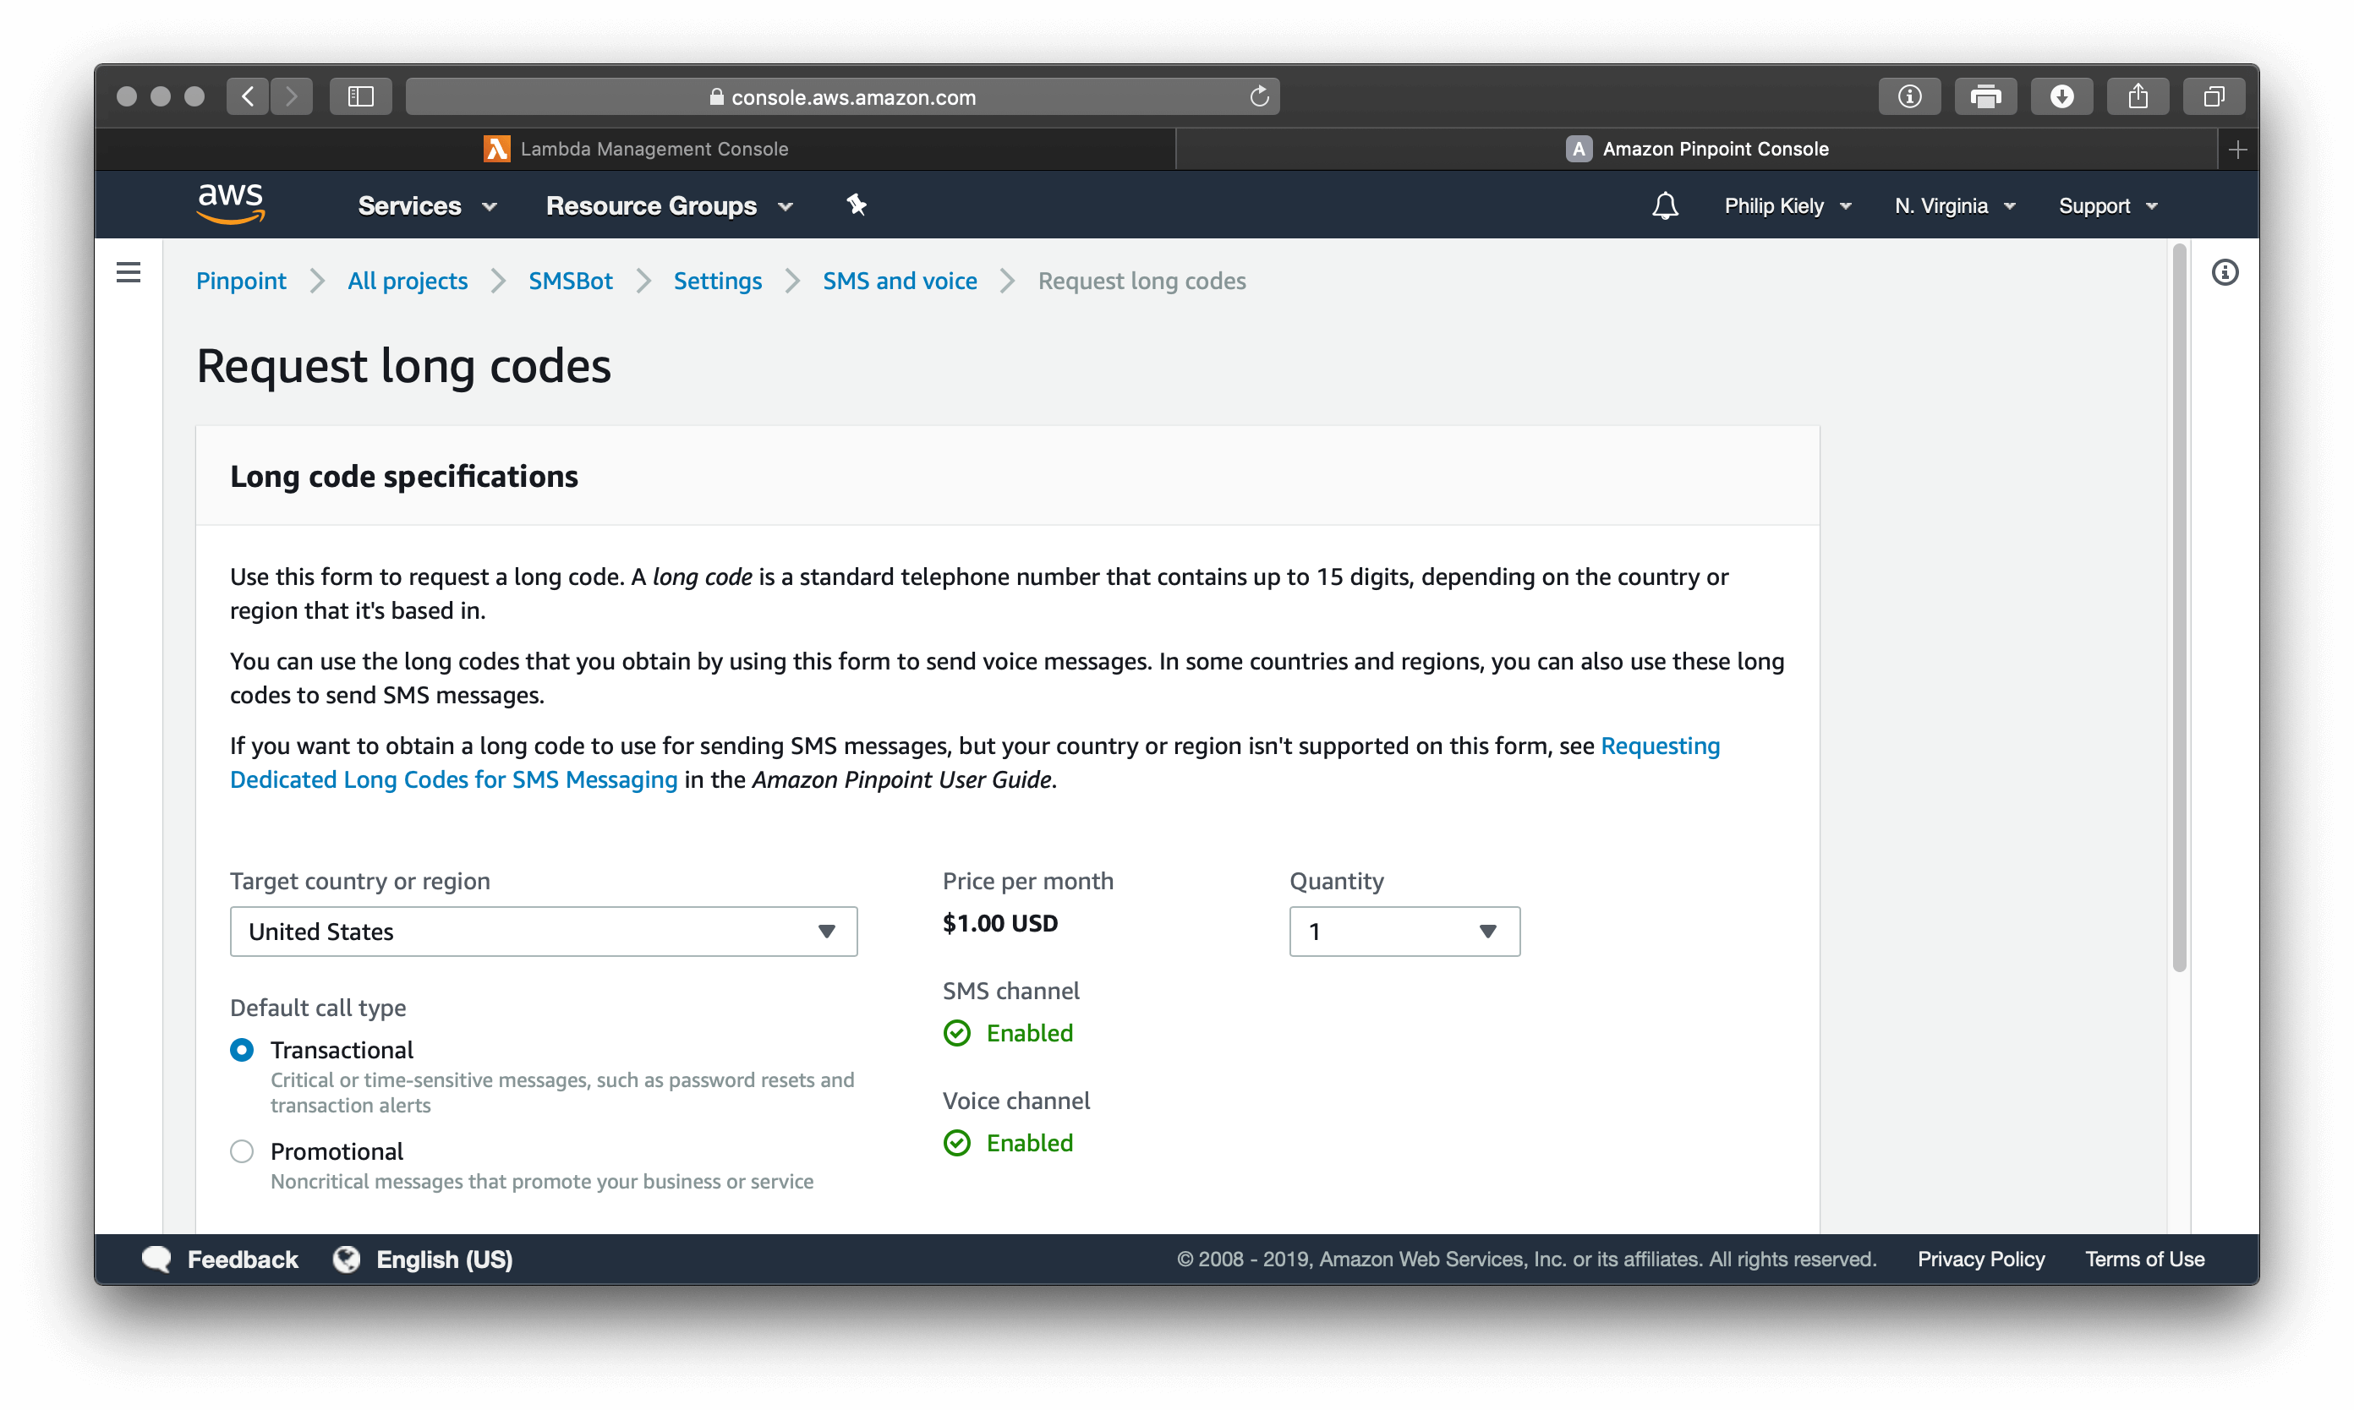The width and height of the screenshot is (2354, 1410).
Task: Click the share toolbar icon
Action: (2138, 96)
